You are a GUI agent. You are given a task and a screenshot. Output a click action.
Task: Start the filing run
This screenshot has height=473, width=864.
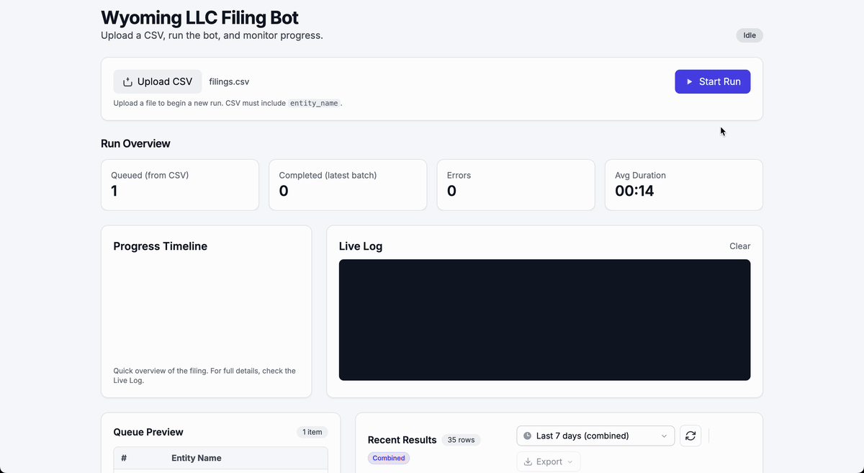point(712,81)
